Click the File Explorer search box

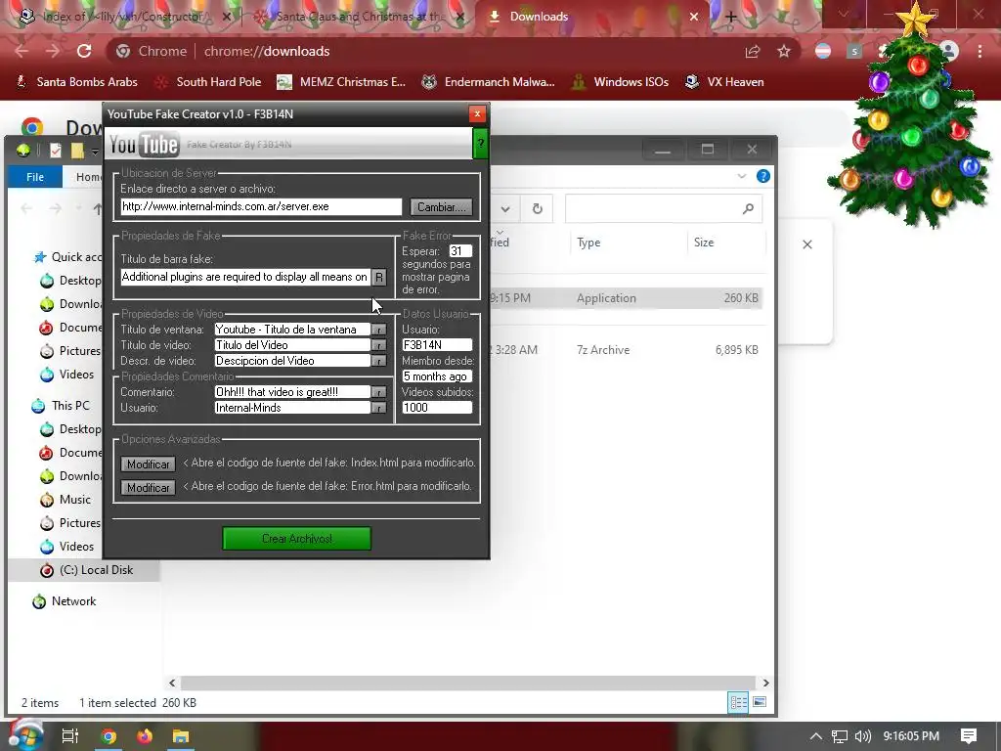[664, 209]
